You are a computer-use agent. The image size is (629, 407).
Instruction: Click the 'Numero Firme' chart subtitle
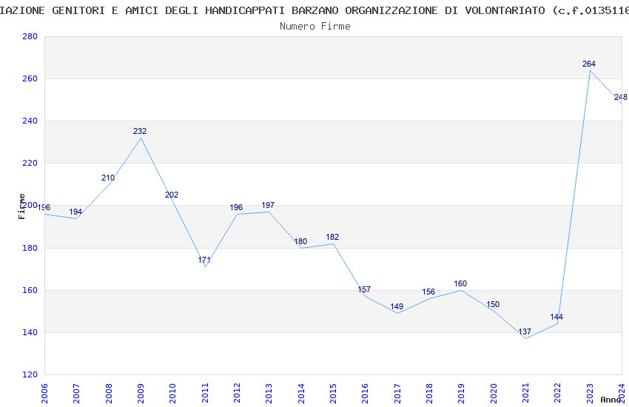315,26
